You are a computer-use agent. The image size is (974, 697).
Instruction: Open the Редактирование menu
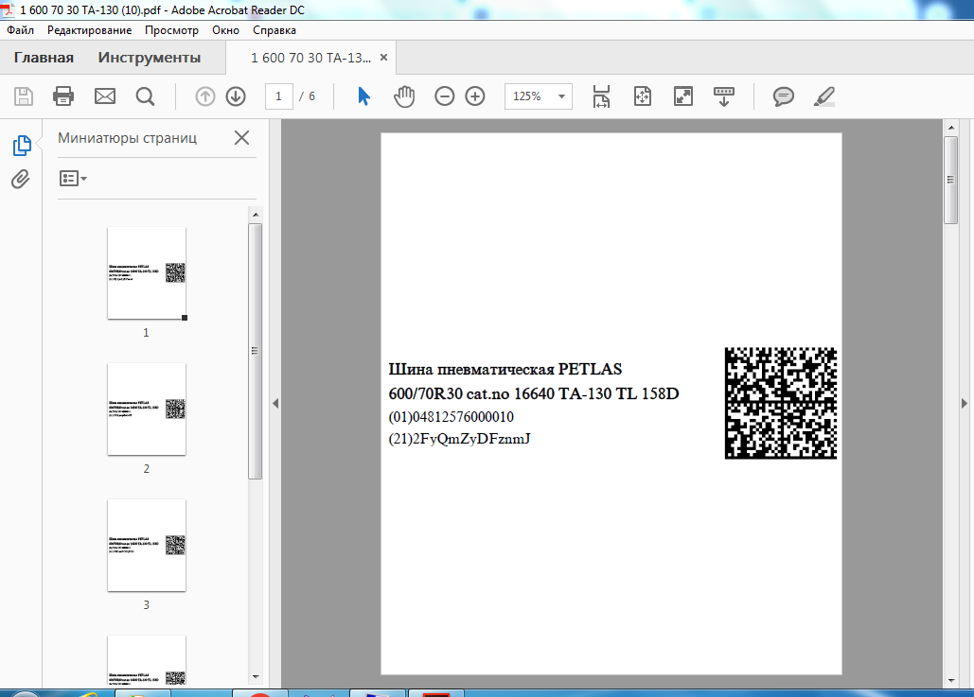tap(90, 30)
